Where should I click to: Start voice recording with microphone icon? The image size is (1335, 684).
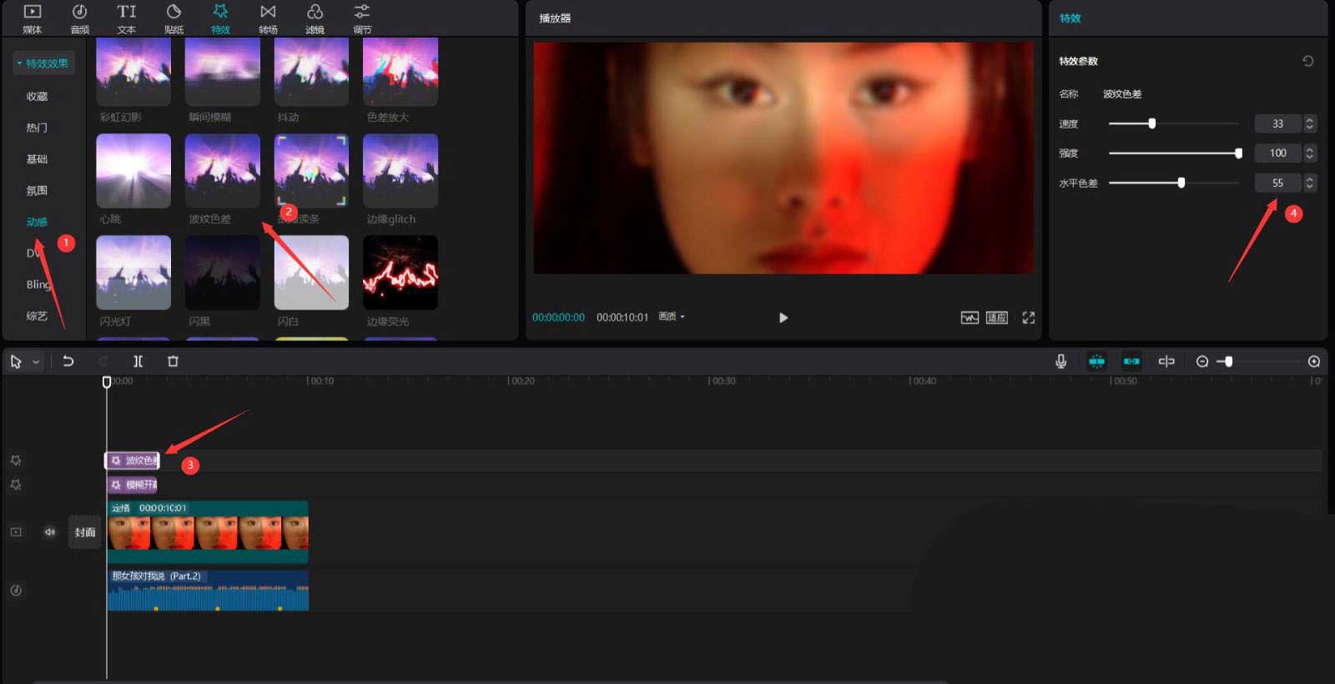[x=1060, y=361]
